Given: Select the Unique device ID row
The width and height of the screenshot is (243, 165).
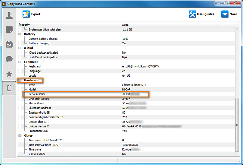Looking at the screenshot, I should [126, 126].
